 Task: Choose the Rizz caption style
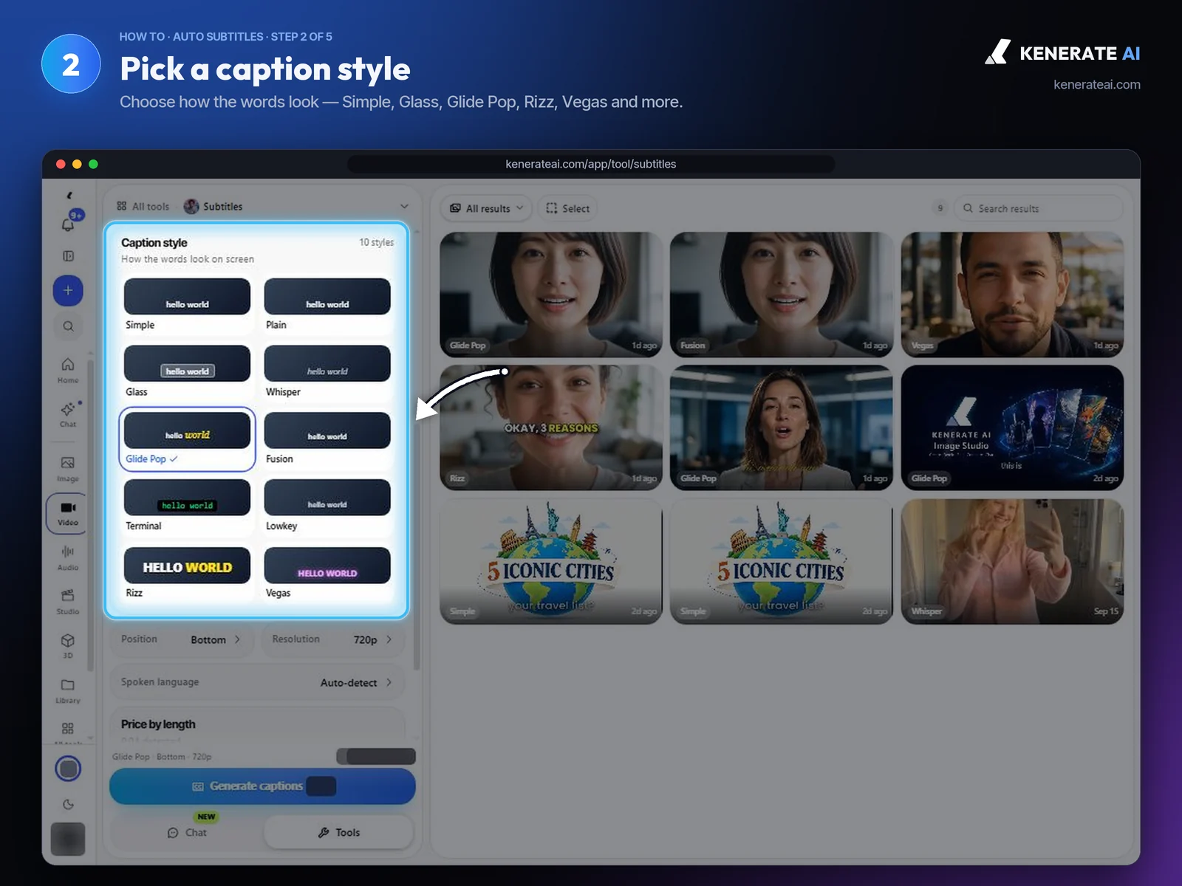[x=187, y=574]
